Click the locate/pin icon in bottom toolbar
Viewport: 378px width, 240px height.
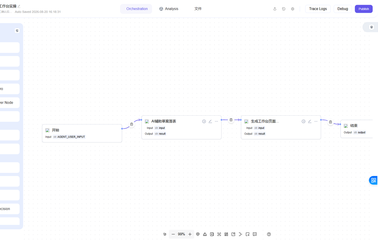(x=198, y=234)
